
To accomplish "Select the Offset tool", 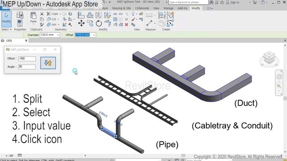I will point(90,15).
